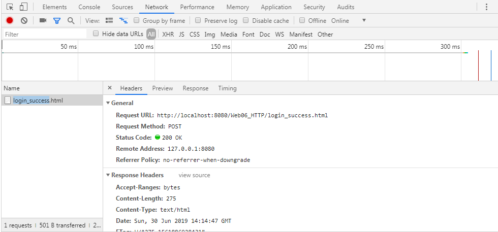Click the Accept-Ranges bytes value

172,187
